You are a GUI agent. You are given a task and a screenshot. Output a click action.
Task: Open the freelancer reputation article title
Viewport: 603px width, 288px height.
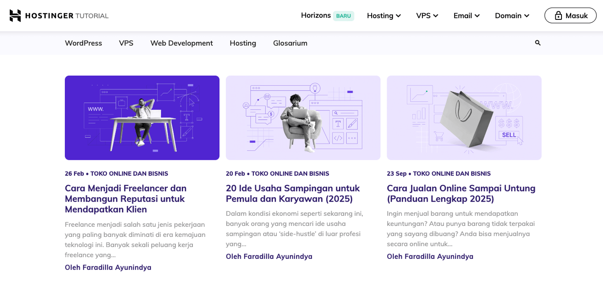125,199
